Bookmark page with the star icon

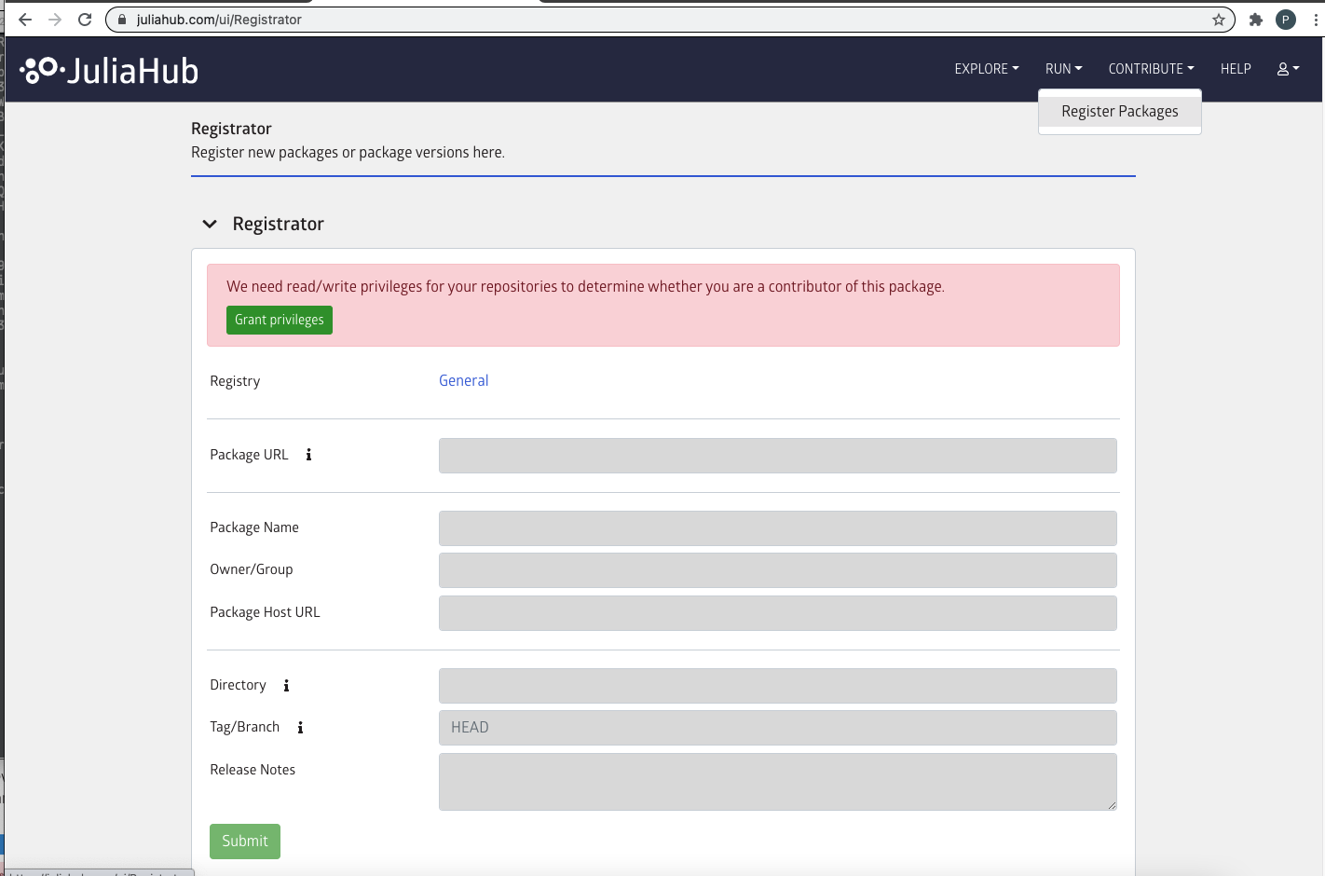pyautogui.click(x=1218, y=20)
